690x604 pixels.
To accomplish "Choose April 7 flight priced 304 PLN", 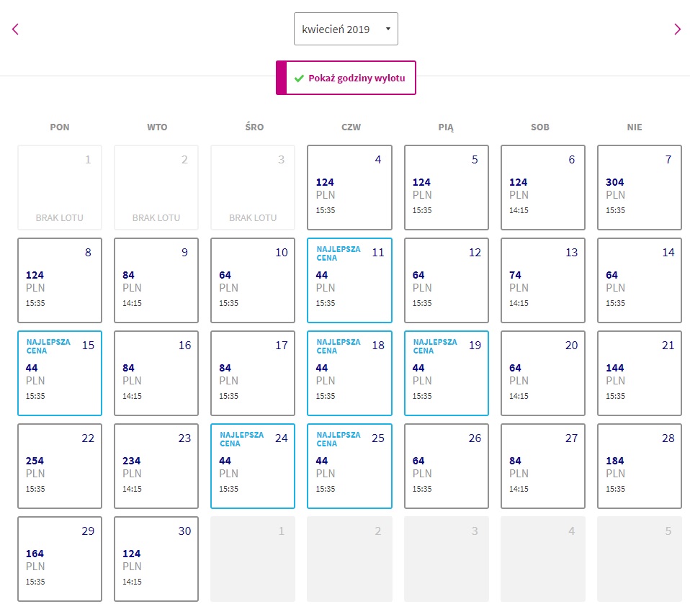I will [x=640, y=187].
